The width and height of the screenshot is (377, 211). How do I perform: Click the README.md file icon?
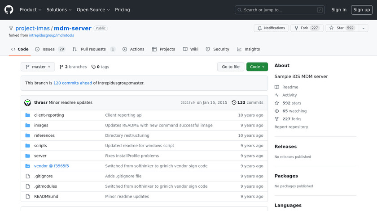click(28, 196)
